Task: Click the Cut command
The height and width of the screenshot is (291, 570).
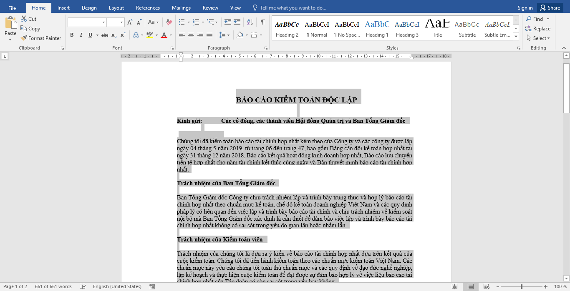Action: click(29, 19)
